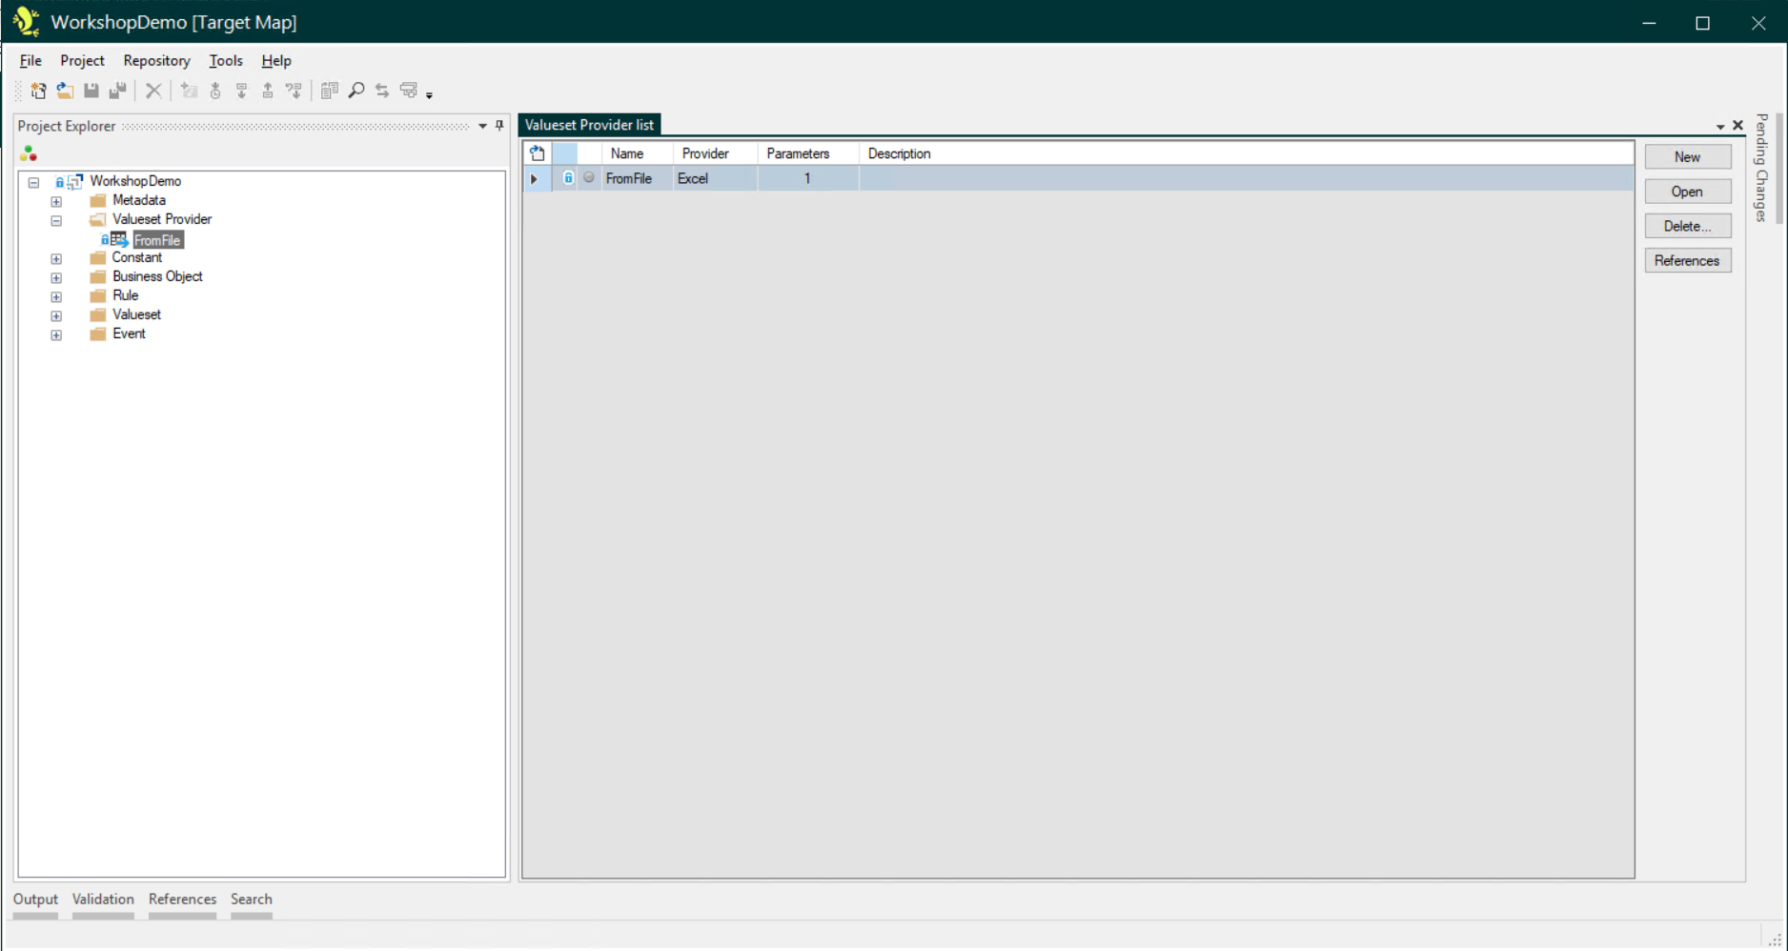Click the swap arrows toolbar icon
The image size is (1788, 951).
pyautogui.click(x=382, y=91)
